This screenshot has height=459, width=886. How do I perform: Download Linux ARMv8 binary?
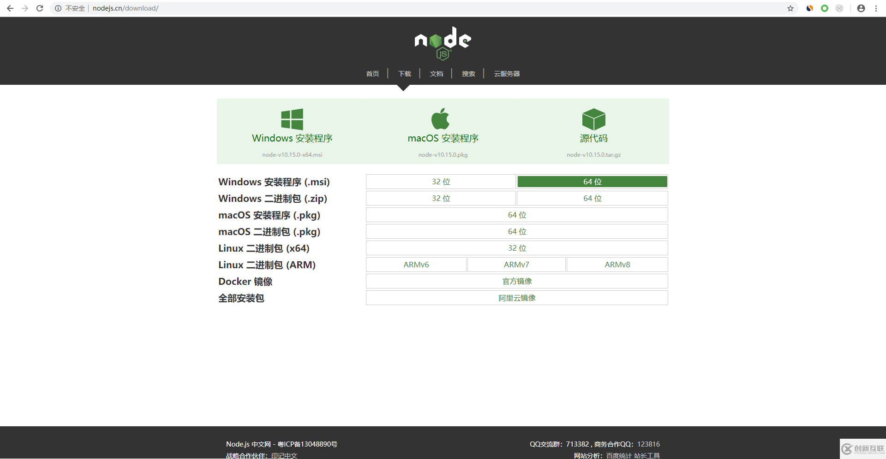(x=617, y=265)
